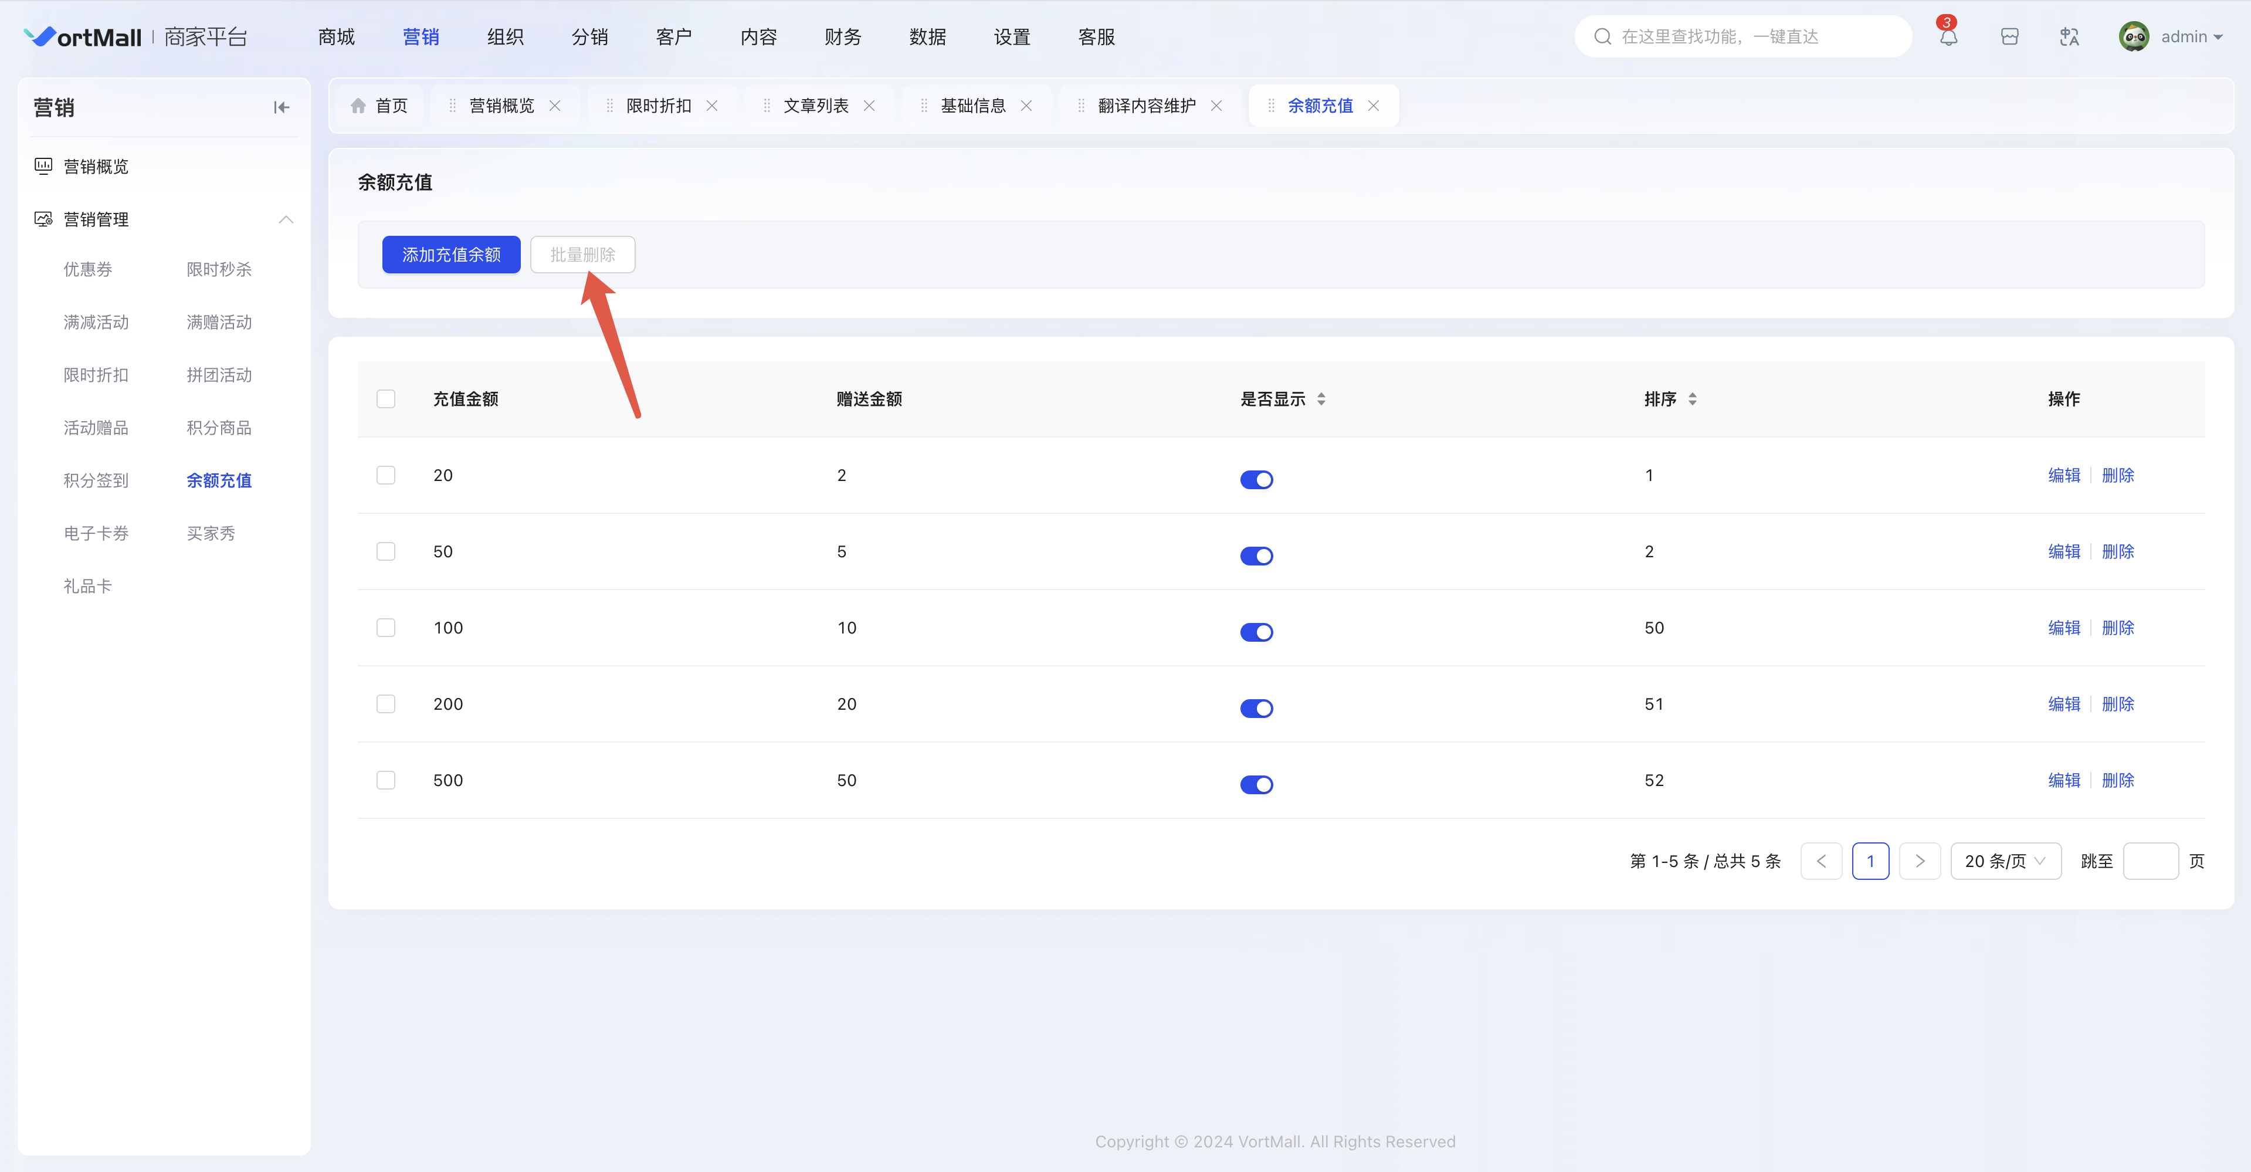This screenshot has width=2251, height=1172.
Task: Check the checkbox for the 100 recharge row
Action: click(385, 628)
